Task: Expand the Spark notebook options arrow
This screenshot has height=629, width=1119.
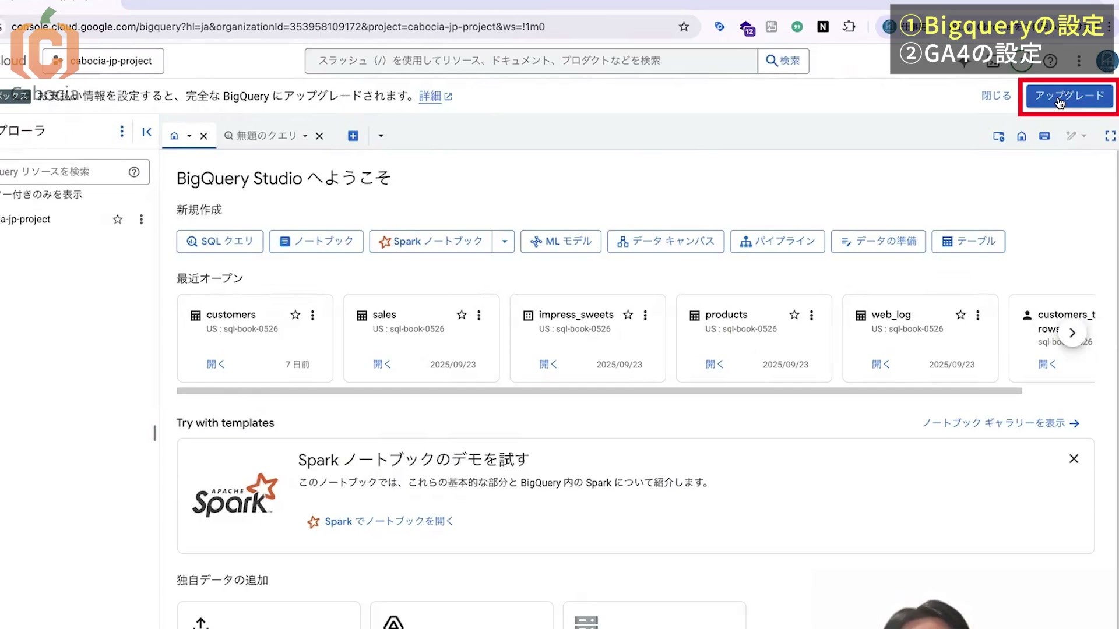Action: coord(504,241)
